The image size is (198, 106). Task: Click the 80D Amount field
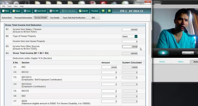(109, 96)
